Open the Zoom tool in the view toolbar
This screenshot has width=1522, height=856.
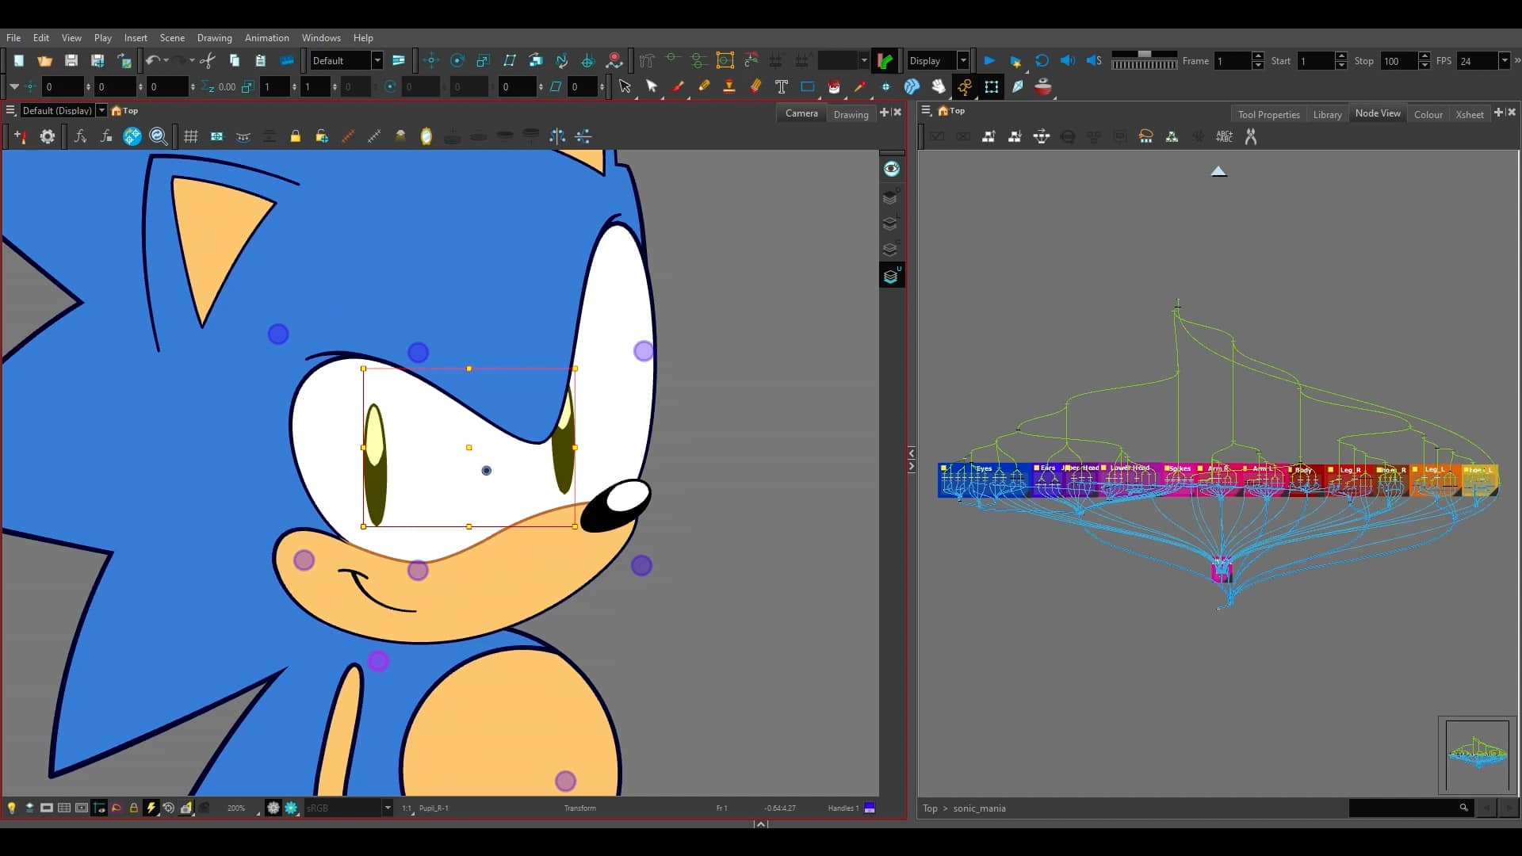click(159, 136)
